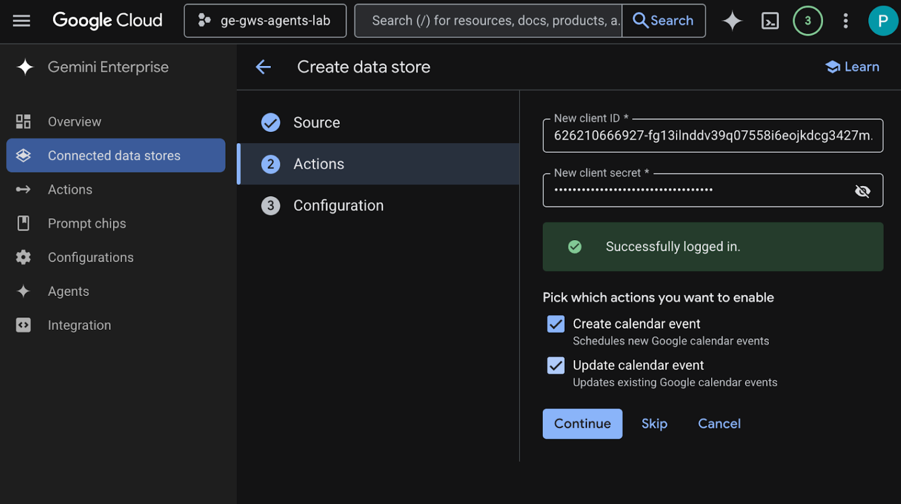Image resolution: width=901 pixels, height=504 pixels.
Task: Uncheck Create calendar event checkbox
Action: (556, 324)
